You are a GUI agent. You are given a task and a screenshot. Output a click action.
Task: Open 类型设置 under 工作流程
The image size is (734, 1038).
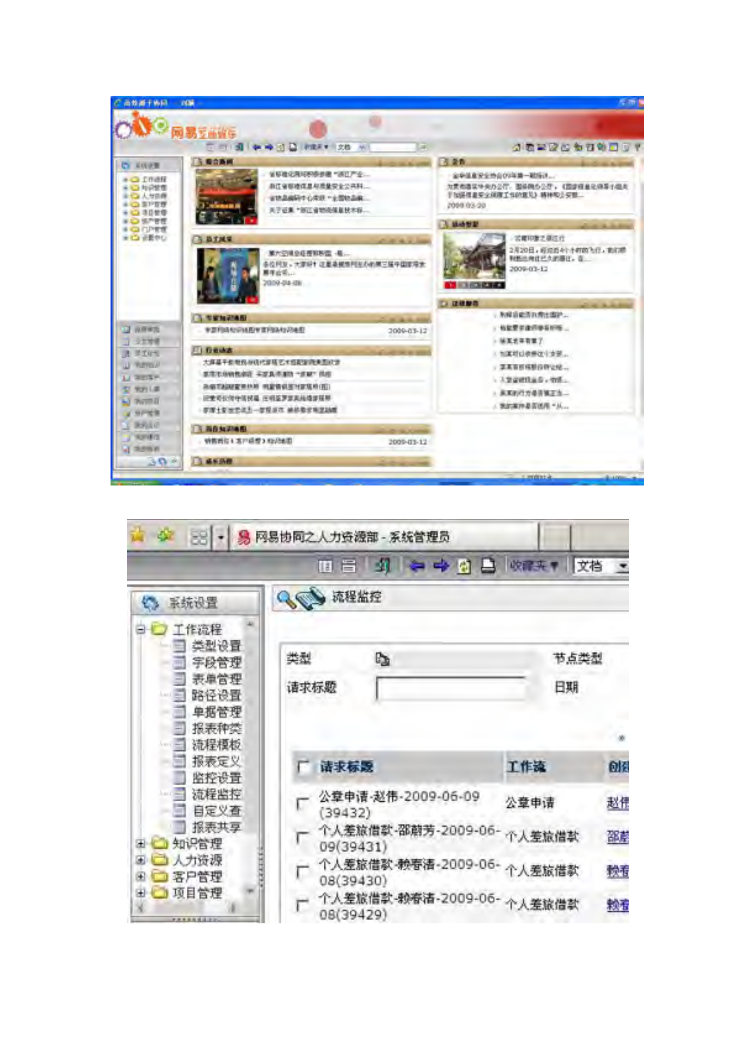tap(216, 646)
